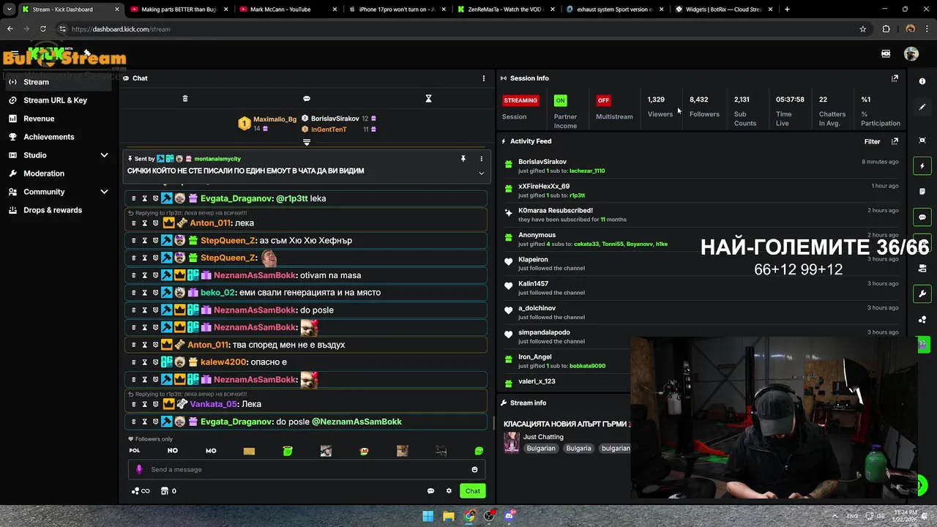Click the chat bubble icon next to settings gear

430,491
